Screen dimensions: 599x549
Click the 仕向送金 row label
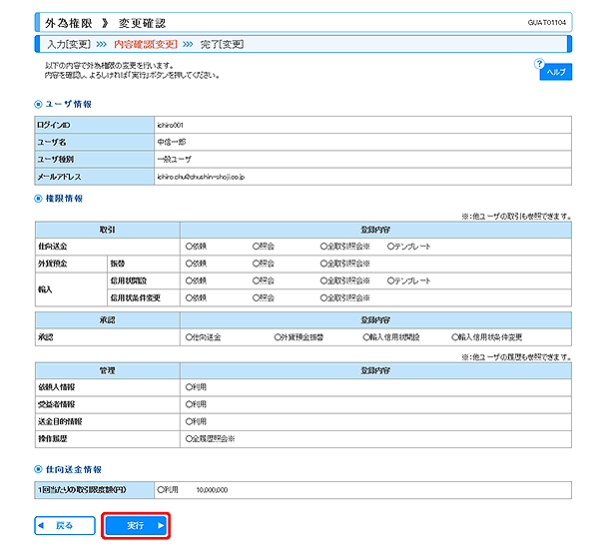coord(53,247)
